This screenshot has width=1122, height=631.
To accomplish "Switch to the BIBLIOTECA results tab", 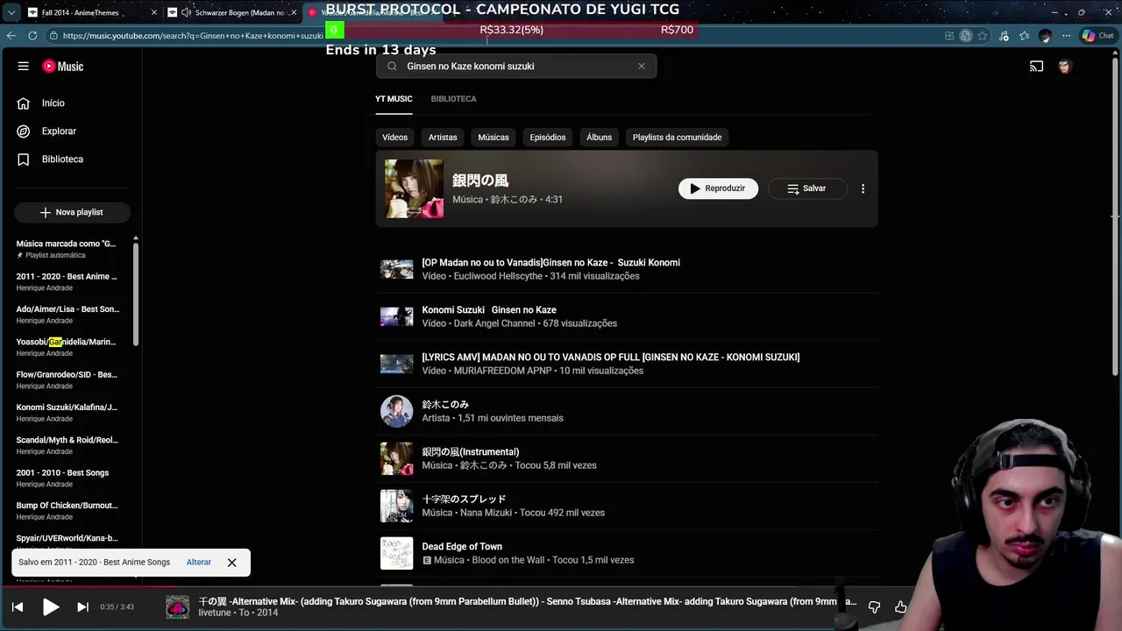I will pos(453,99).
